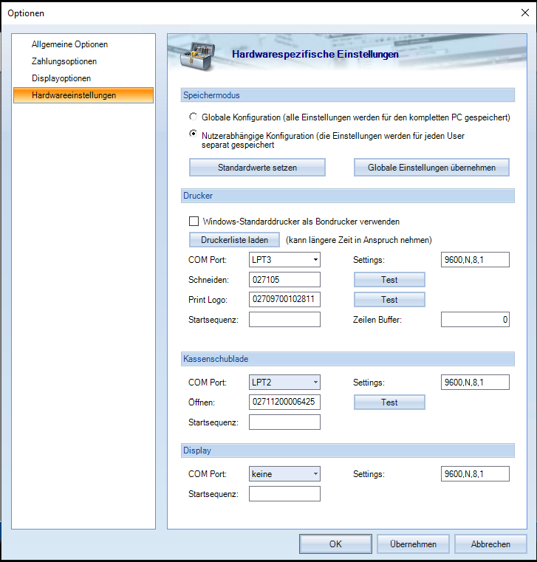The width and height of the screenshot is (537, 562).
Task: Click Test button next to Schneiden
Action: click(389, 280)
